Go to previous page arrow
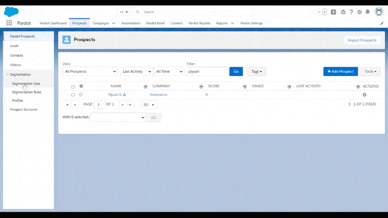 75,105
